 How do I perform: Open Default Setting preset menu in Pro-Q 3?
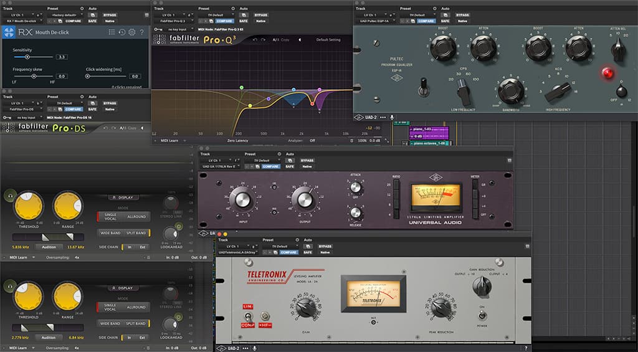[x=328, y=40]
